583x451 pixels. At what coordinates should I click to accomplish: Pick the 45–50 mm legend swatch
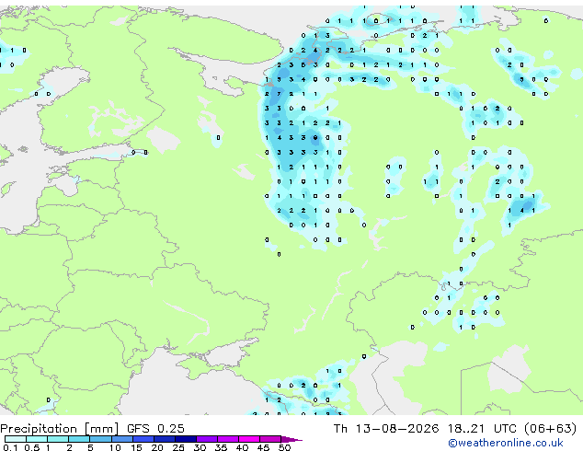(x=270, y=439)
